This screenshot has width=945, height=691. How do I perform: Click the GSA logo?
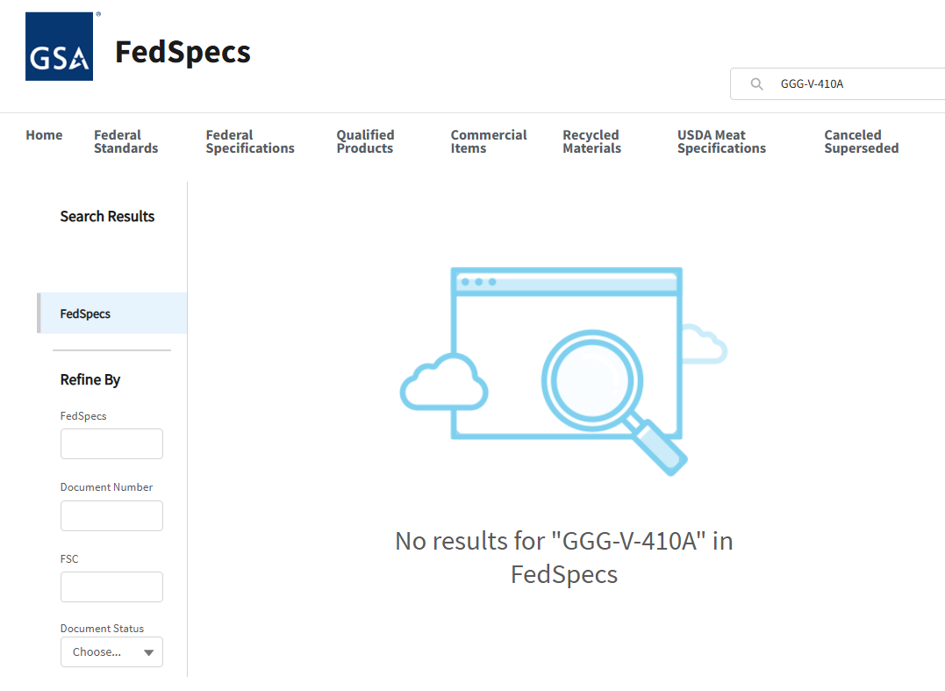pos(59,47)
